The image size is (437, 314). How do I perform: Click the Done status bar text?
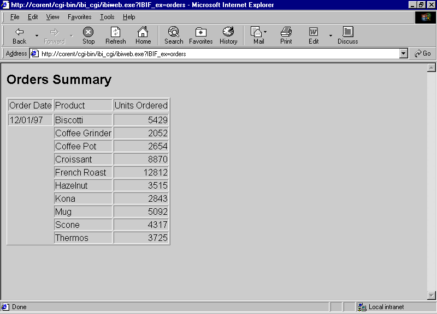(x=19, y=307)
